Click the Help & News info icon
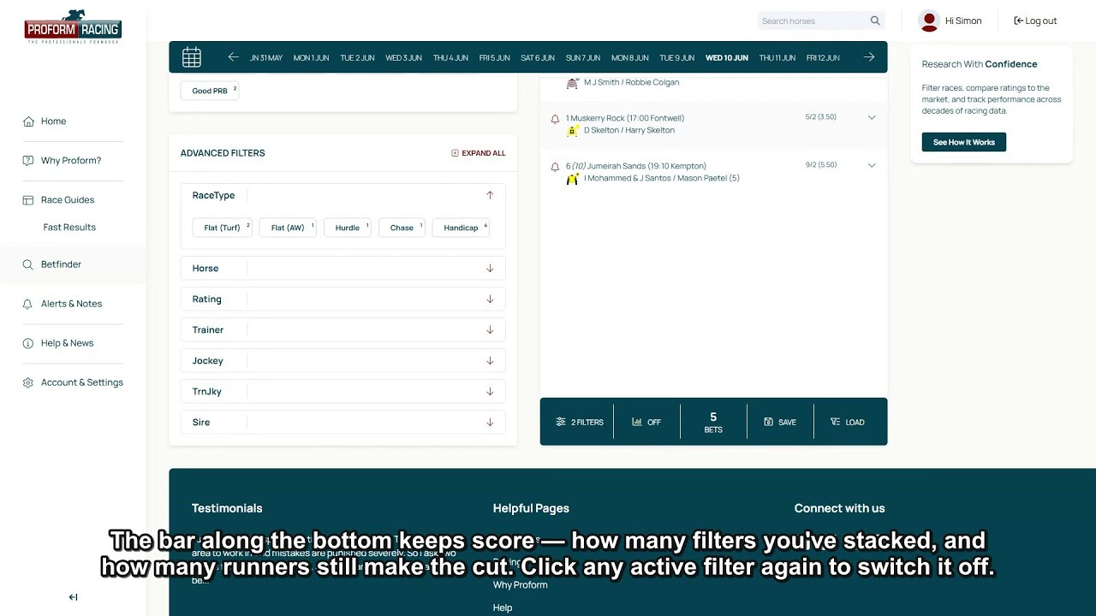1096x616 pixels. pos(28,343)
